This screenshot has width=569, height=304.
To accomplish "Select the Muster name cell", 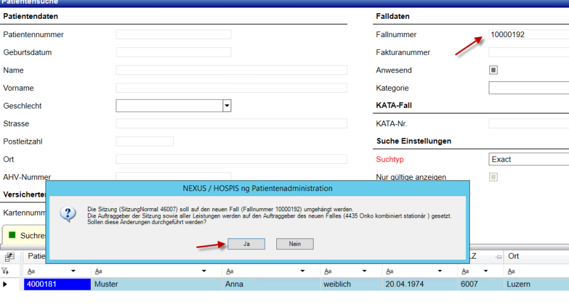I will pyautogui.click(x=156, y=284).
